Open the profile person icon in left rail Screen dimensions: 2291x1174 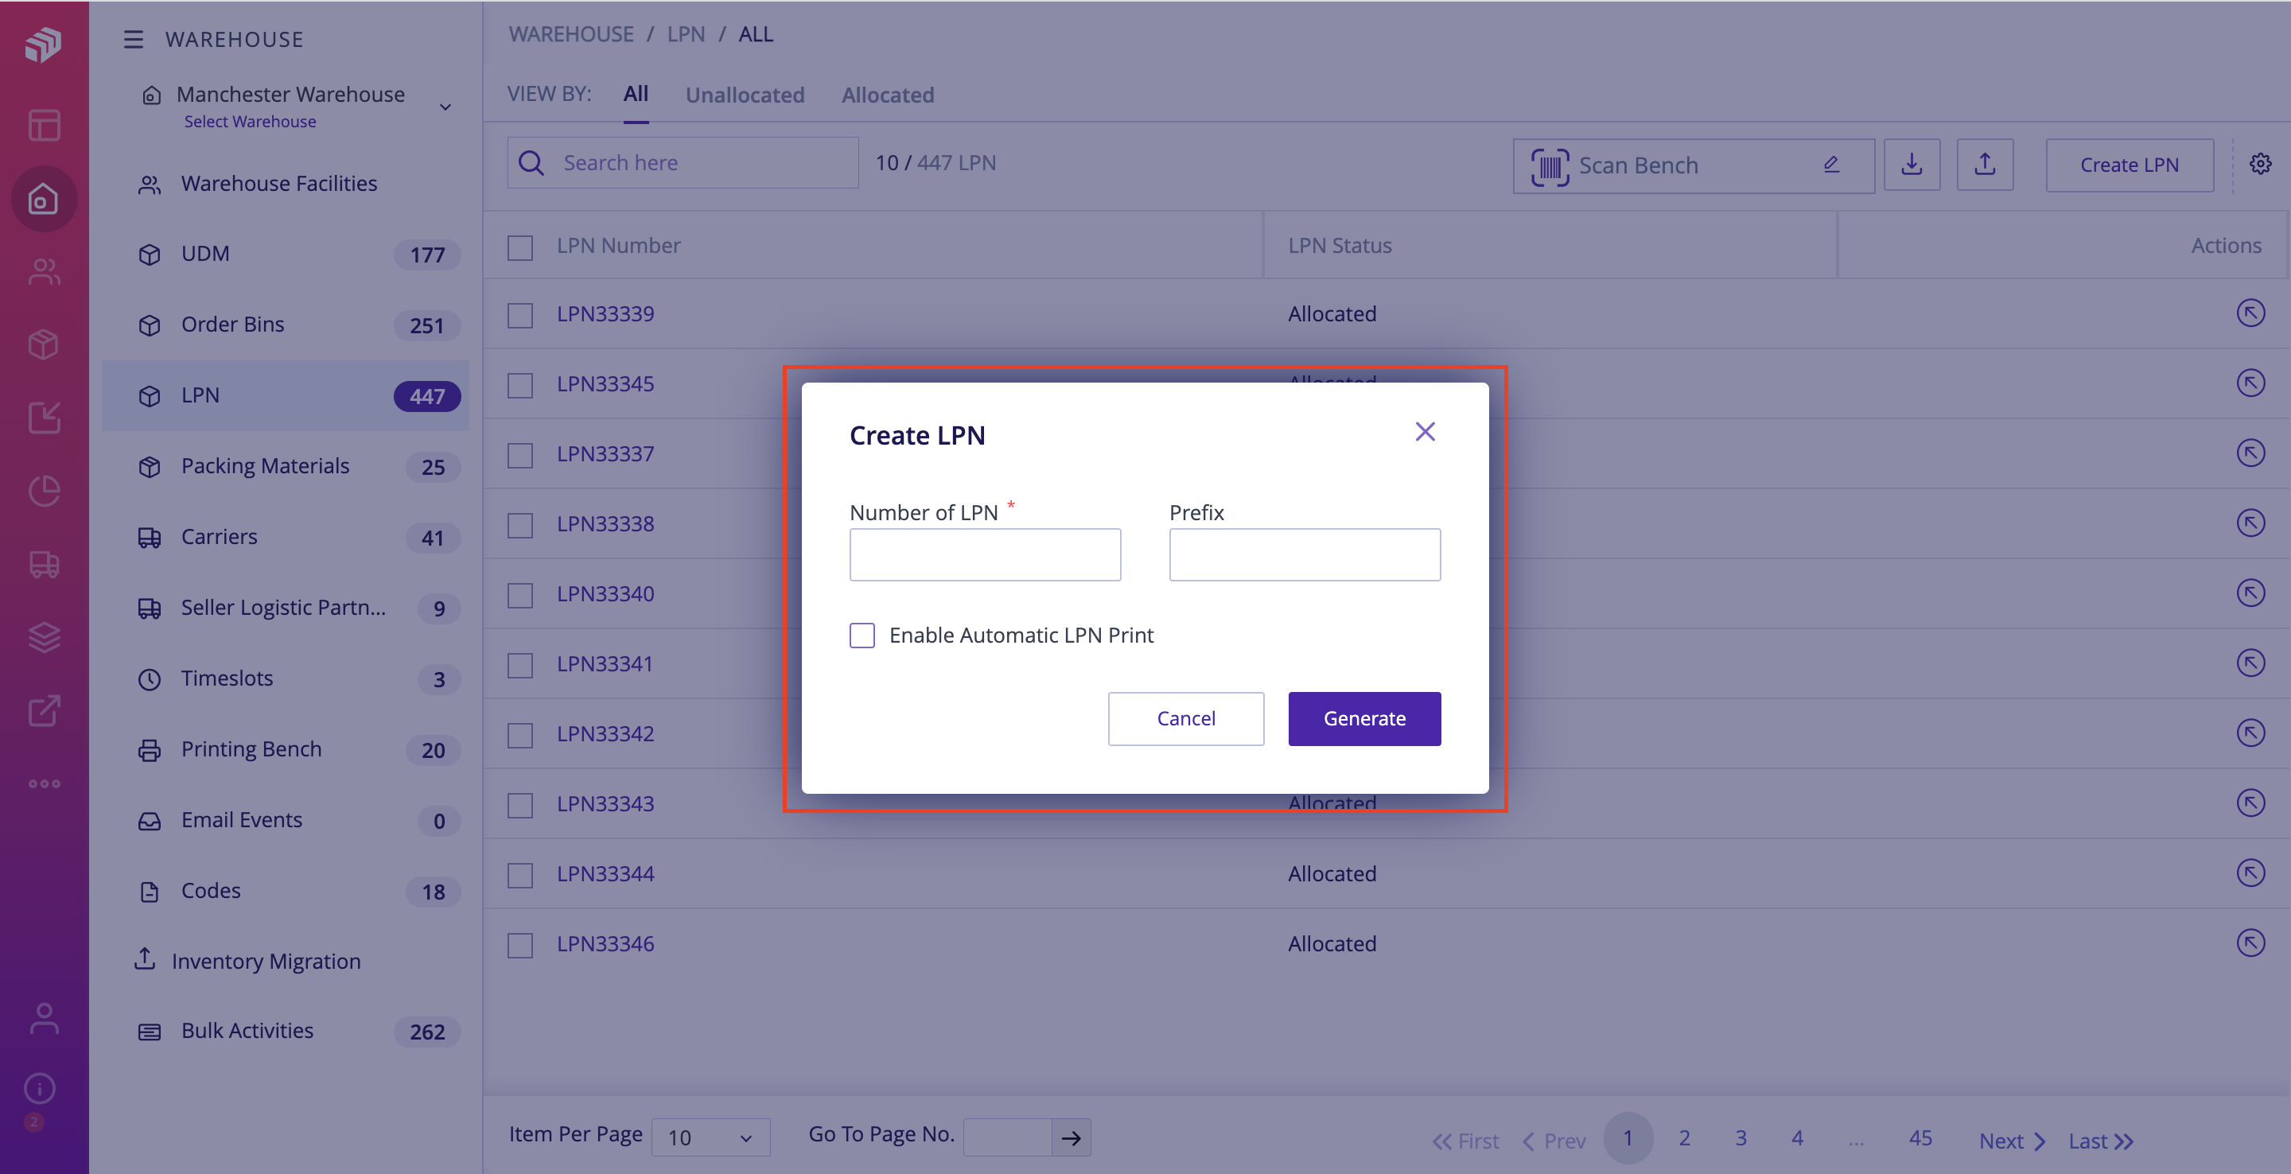point(44,1018)
